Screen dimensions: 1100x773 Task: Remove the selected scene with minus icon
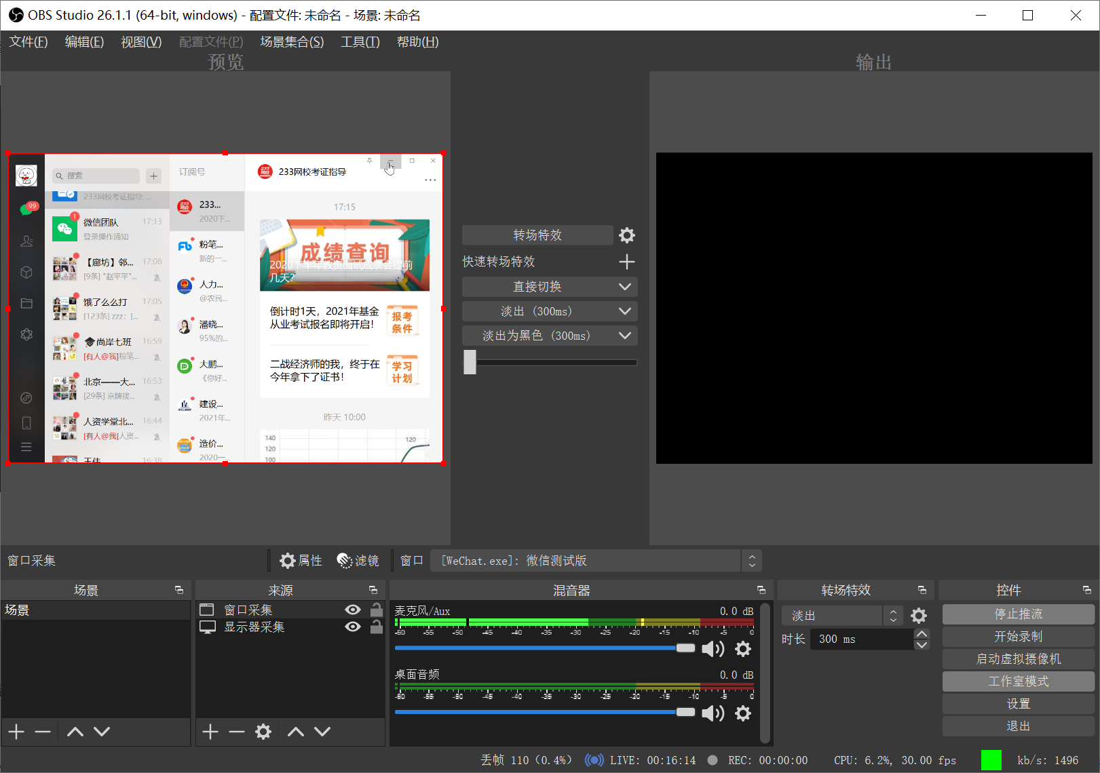point(43,732)
